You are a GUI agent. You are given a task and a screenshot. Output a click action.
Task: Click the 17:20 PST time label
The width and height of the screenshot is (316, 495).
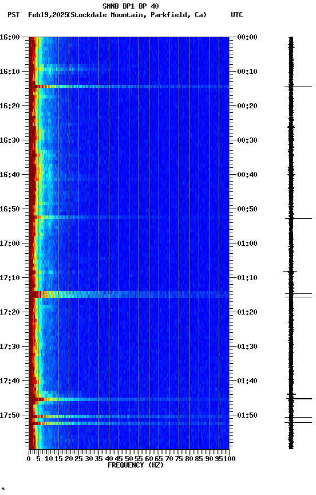click(10, 313)
